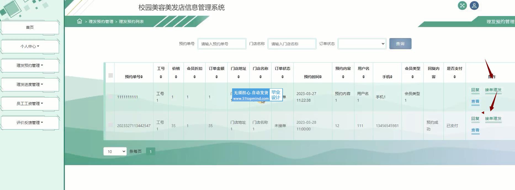
Task: Click the fullscreen toggle icon in header
Action: [462, 6]
